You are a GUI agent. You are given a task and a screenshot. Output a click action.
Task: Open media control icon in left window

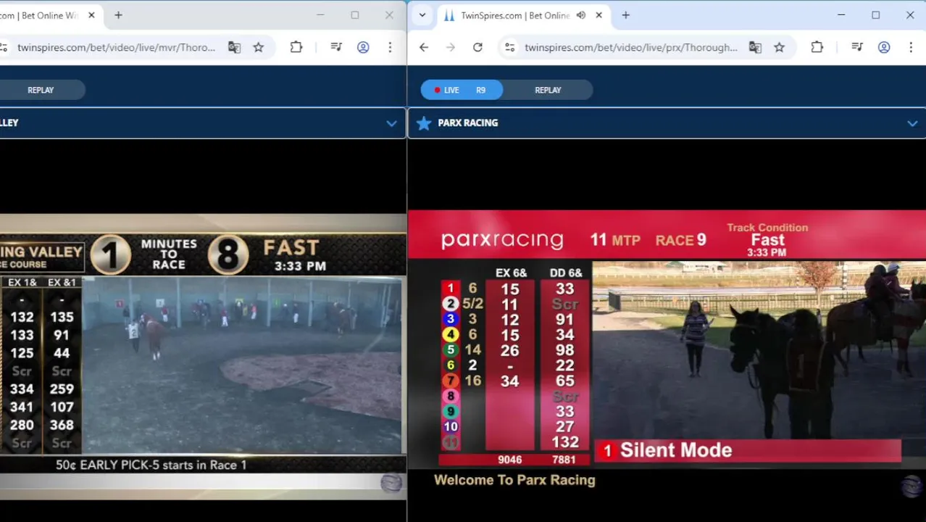(336, 47)
